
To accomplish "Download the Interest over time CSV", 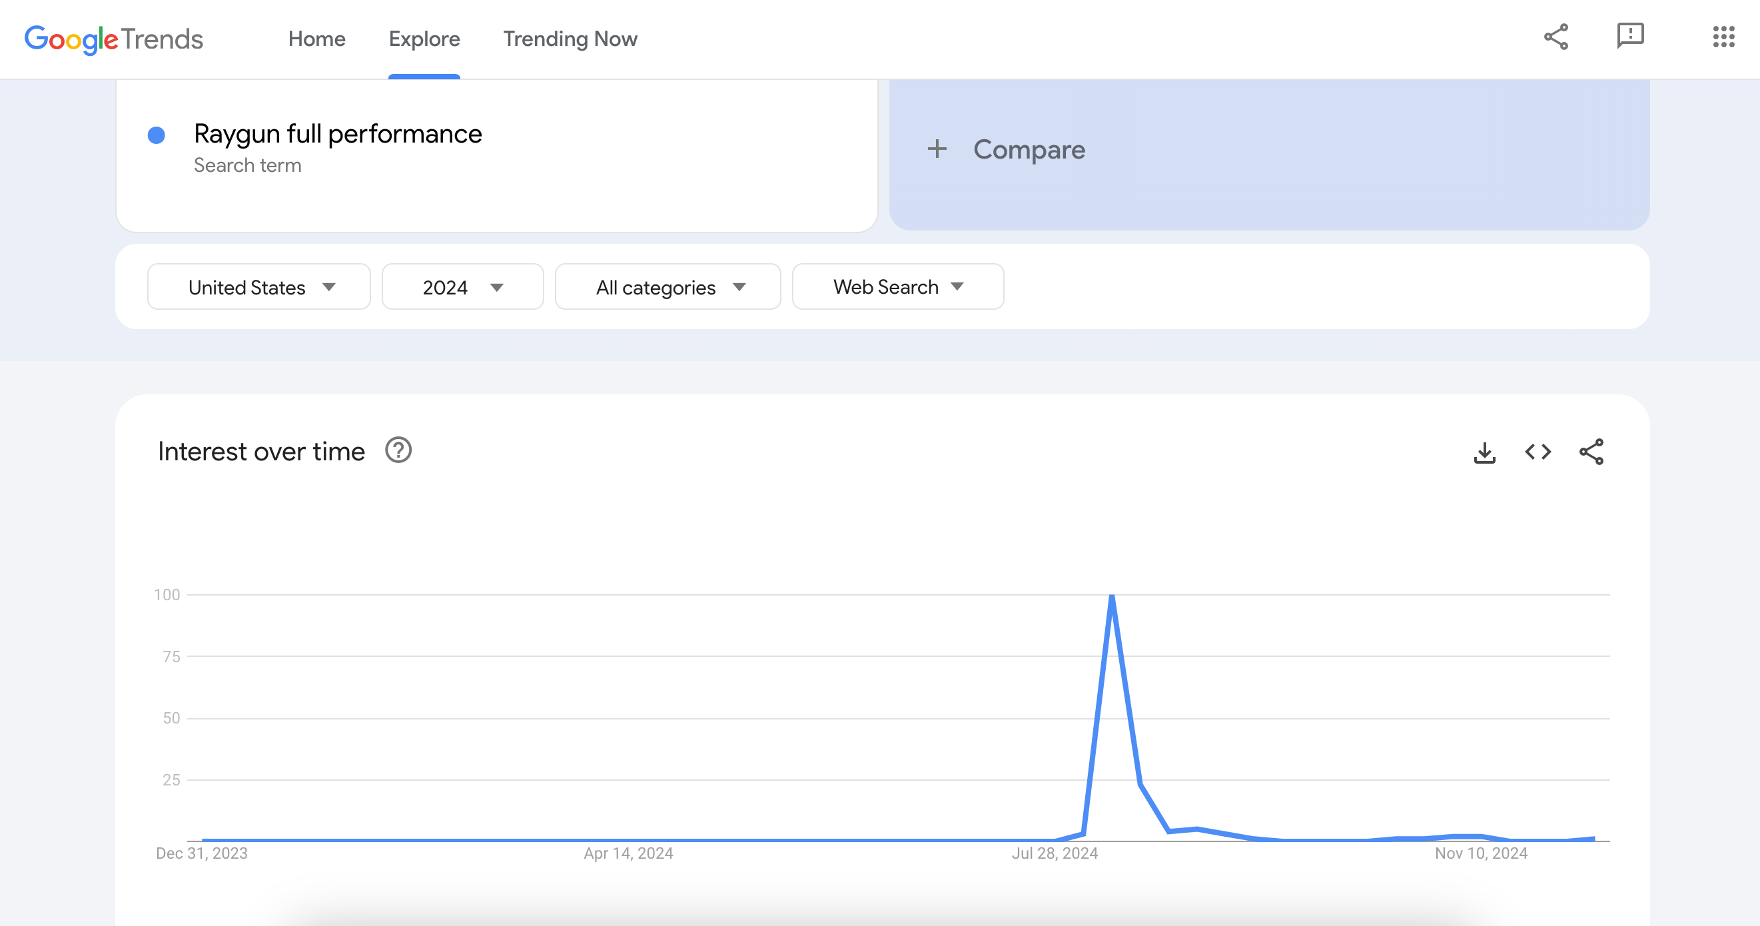I will [1484, 452].
